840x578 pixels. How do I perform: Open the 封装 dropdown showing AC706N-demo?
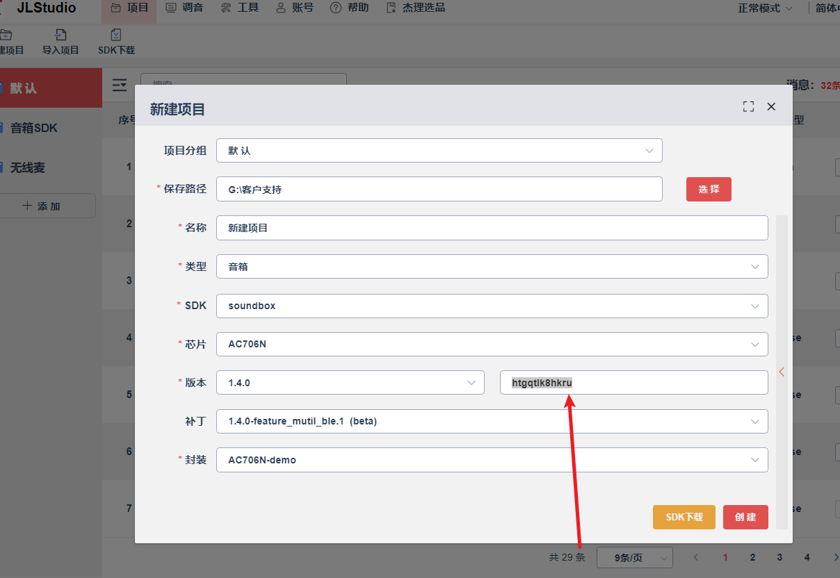(492, 460)
